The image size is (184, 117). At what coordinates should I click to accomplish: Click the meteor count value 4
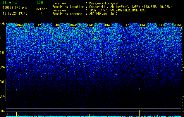(x=42, y=13)
